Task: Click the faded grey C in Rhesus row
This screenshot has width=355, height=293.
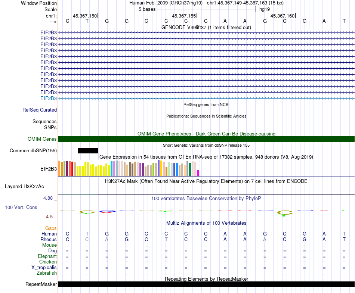Action: 87,239
